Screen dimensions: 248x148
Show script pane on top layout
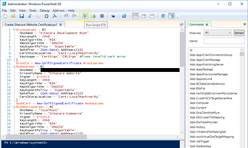point(135,16)
